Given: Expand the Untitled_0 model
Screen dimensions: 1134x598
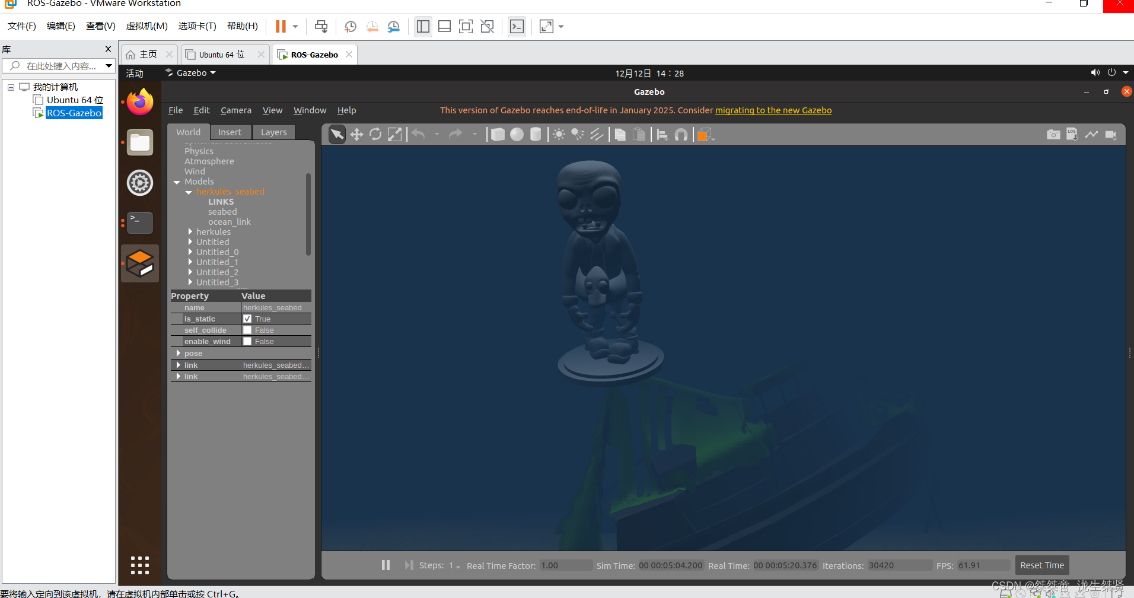Looking at the screenshot, I should point(190,252).
